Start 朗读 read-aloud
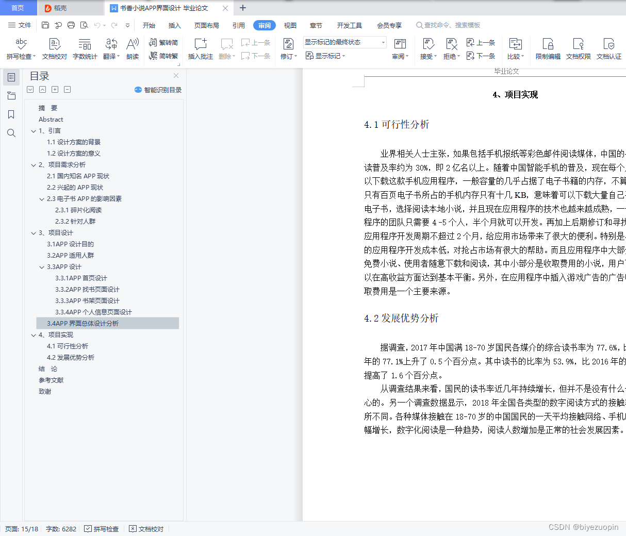This screenshot has height=536, width=626. (132, 49)
